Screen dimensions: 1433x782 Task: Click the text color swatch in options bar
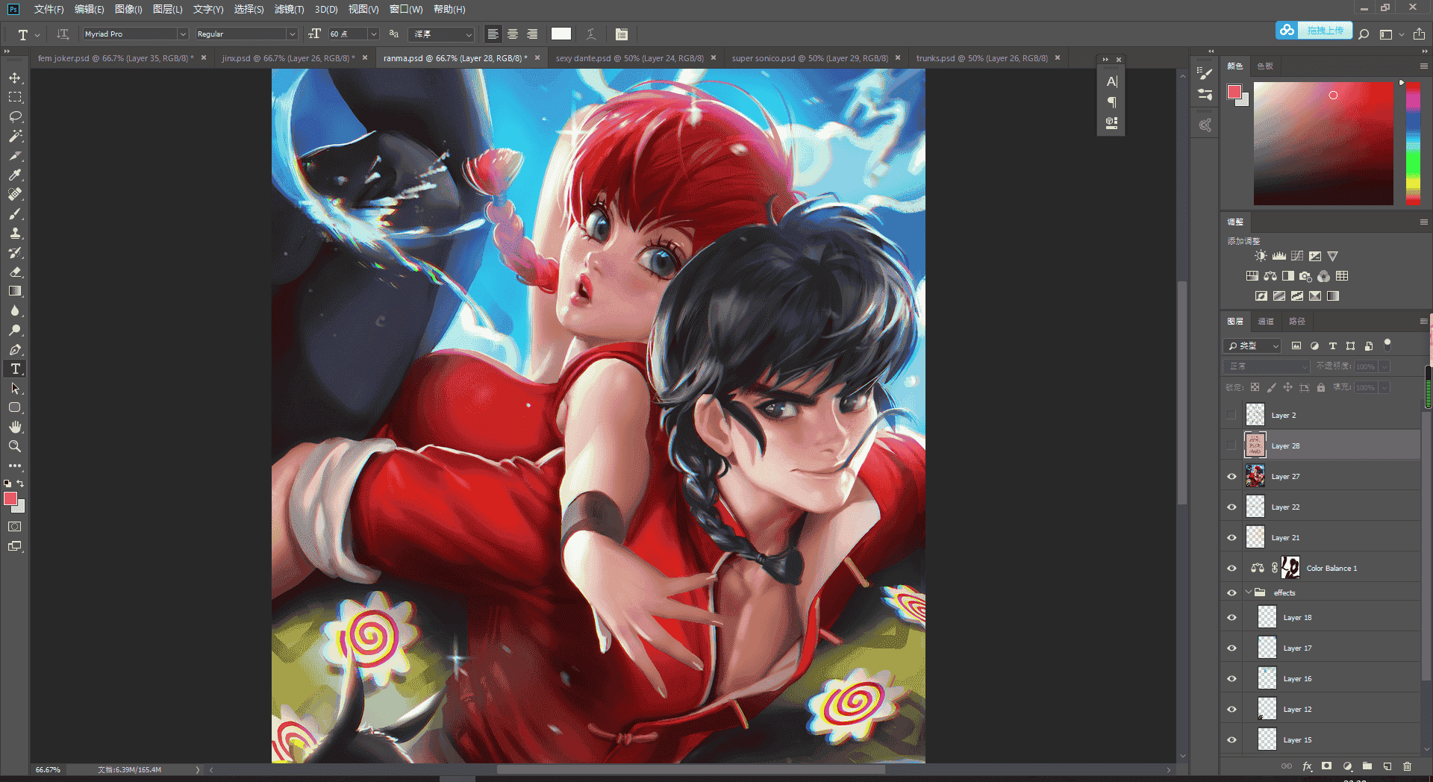(x=561, y=34)
